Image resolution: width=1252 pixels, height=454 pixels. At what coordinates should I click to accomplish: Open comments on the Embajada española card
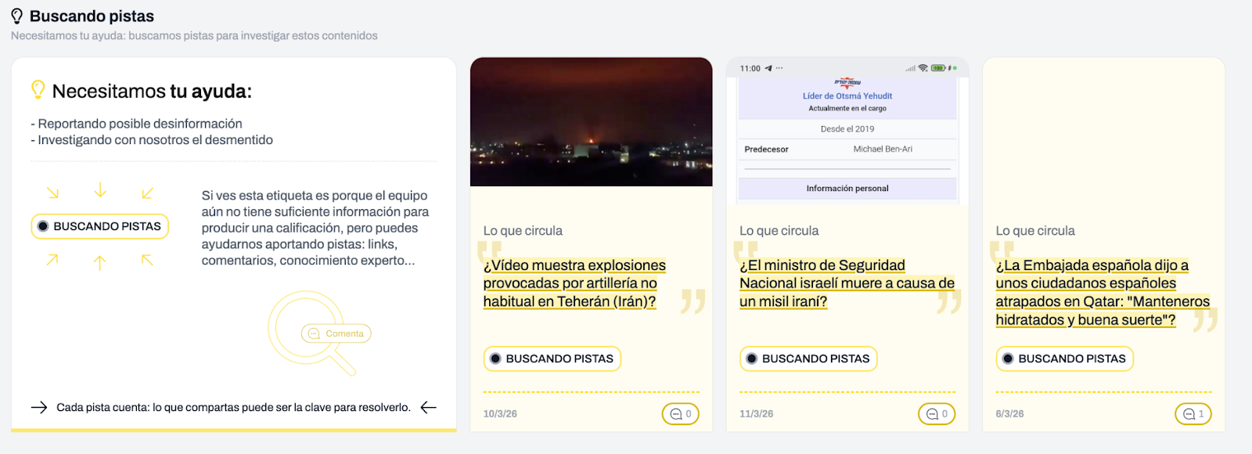tap(1193, 414)
